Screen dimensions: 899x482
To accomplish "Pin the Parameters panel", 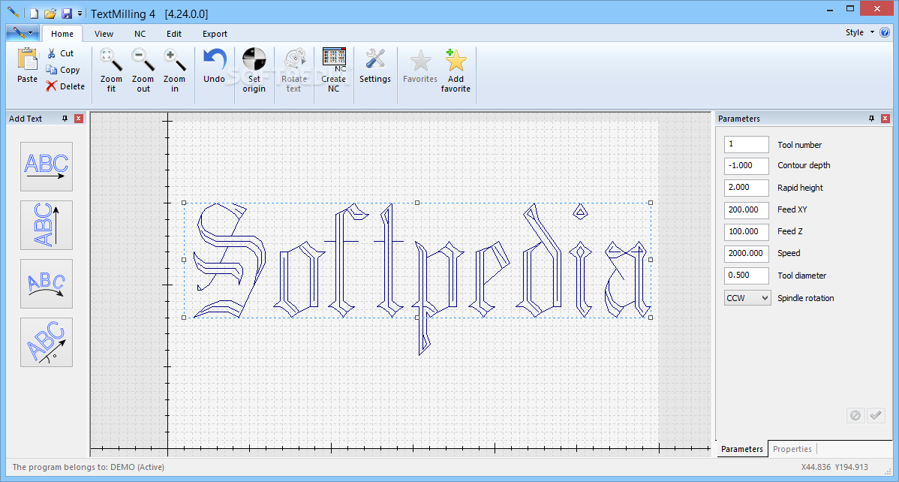I will pyautogui.click(x=871, y=118).
